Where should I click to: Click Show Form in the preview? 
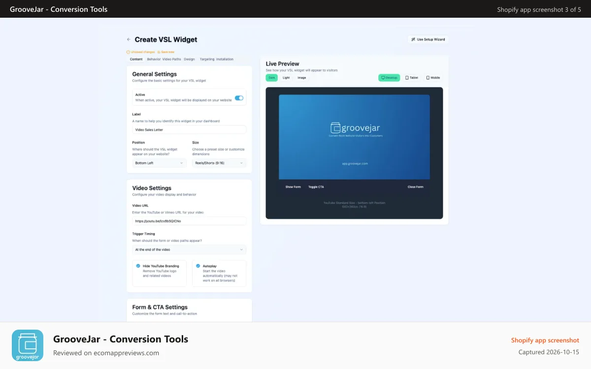293,187
